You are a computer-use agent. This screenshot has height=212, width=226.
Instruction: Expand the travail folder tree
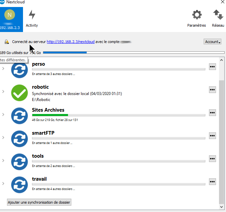pos(3,183)
